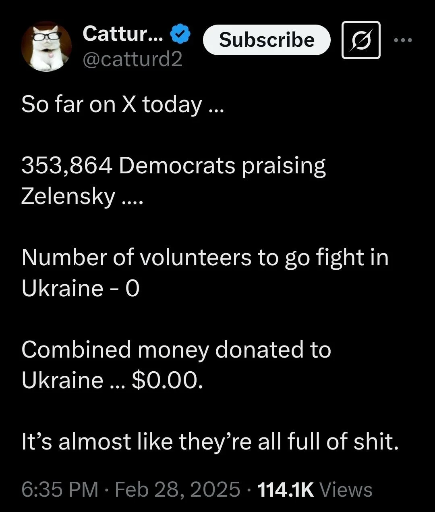Click the final "It's almost like" sentence
Screen dimensions: 435x512
coord(209,441)
